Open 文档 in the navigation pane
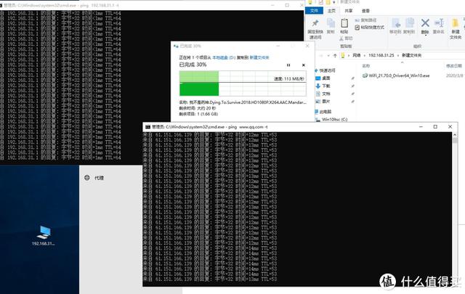 pyautogui.click(x=326, y=94)
